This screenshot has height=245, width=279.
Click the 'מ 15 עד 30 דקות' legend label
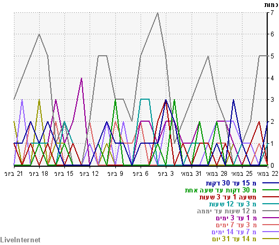click(231, 183)
